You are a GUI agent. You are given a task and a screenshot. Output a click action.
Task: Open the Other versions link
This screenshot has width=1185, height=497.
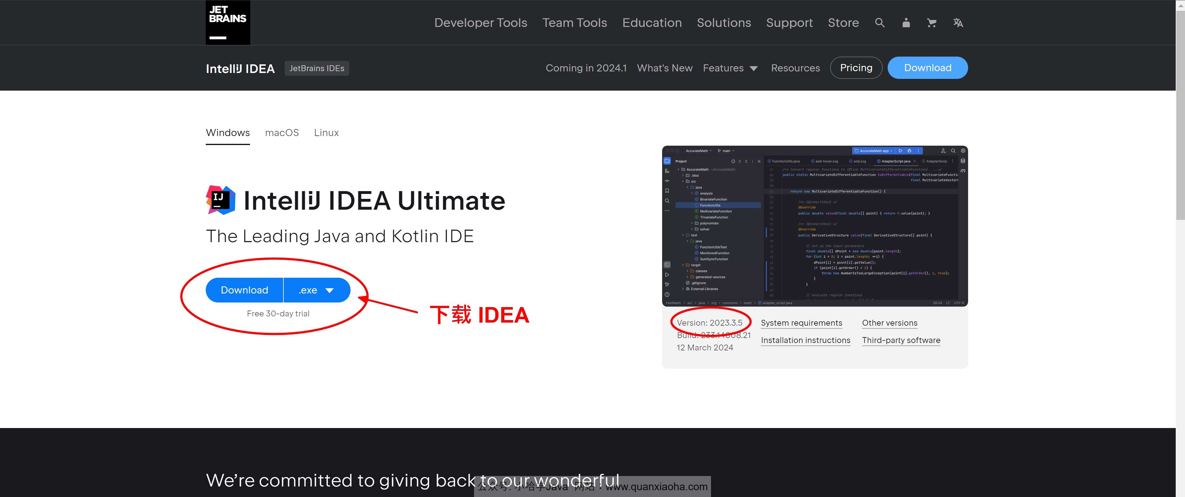[889, 323]
